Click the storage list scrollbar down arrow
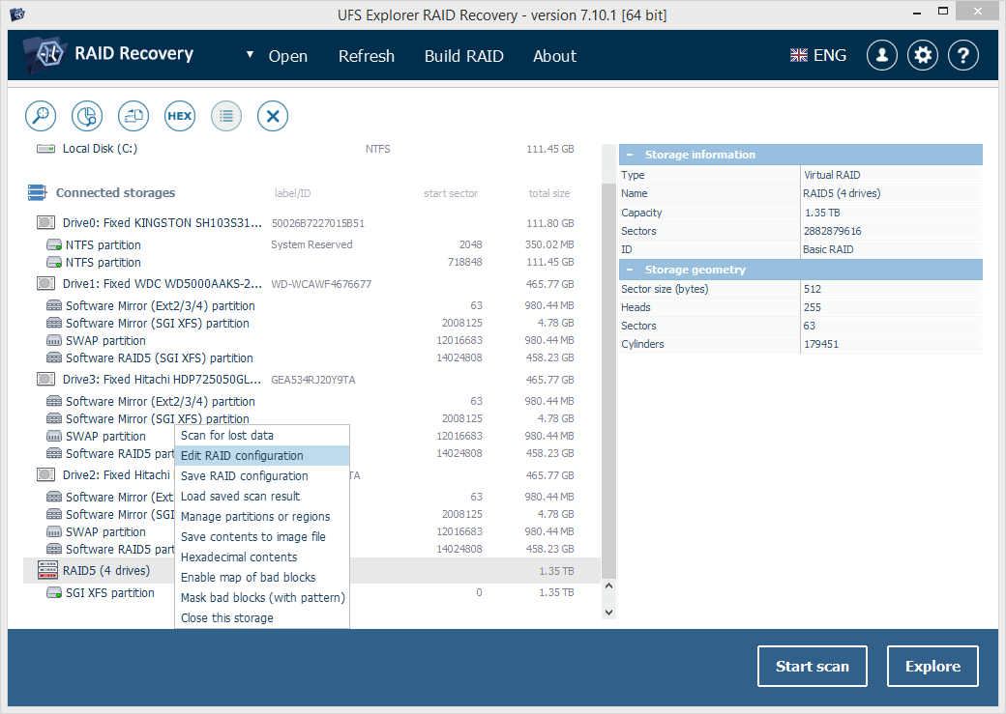 click(608, 612)
